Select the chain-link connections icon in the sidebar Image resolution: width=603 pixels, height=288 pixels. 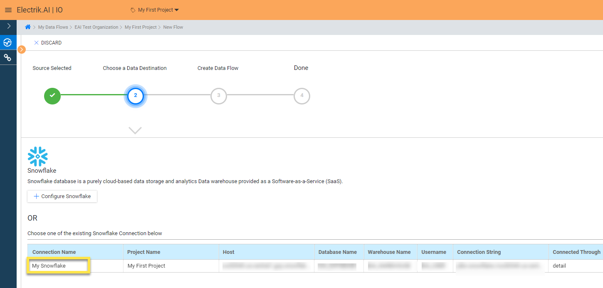8,57
